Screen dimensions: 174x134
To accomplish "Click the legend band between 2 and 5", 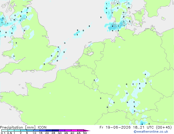I will [24, 130].
